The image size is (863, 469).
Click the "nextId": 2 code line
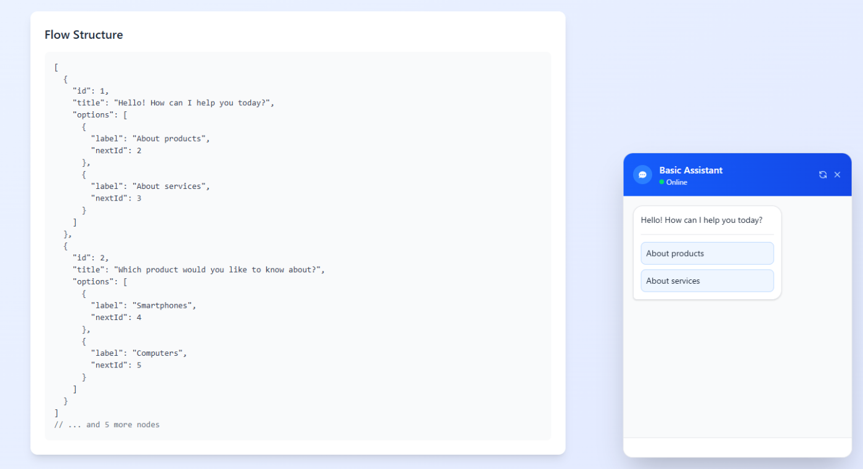pos(116,151)
